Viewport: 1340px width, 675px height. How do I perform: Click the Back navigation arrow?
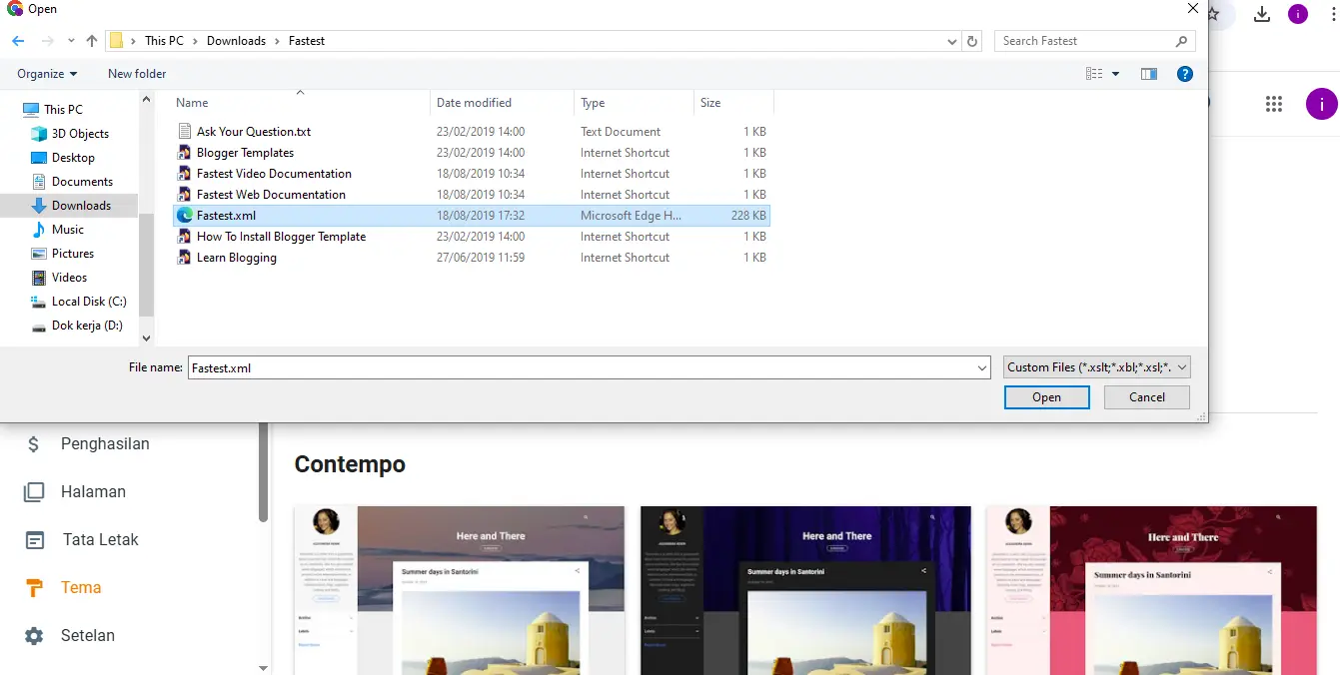pyautogui.click(x=18, y=41)
